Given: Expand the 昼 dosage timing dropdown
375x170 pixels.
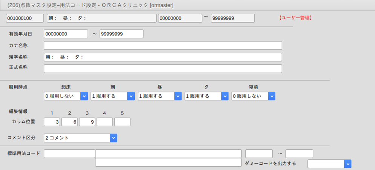Looking at the screenshot, I should [x=160, y=96].
